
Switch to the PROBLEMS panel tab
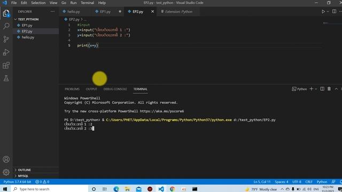tap(72, 89)
